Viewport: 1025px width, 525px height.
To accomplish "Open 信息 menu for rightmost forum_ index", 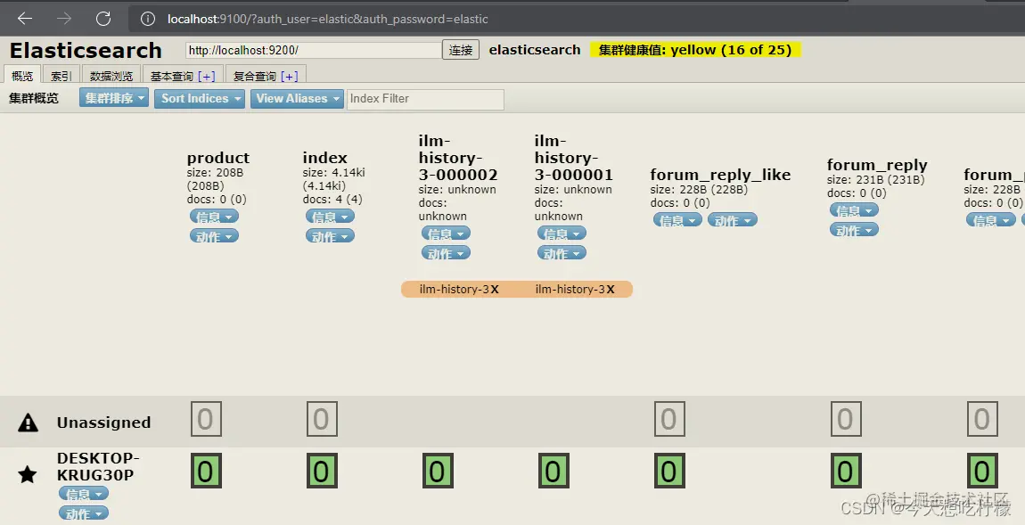I will click(x=991, y=220).
